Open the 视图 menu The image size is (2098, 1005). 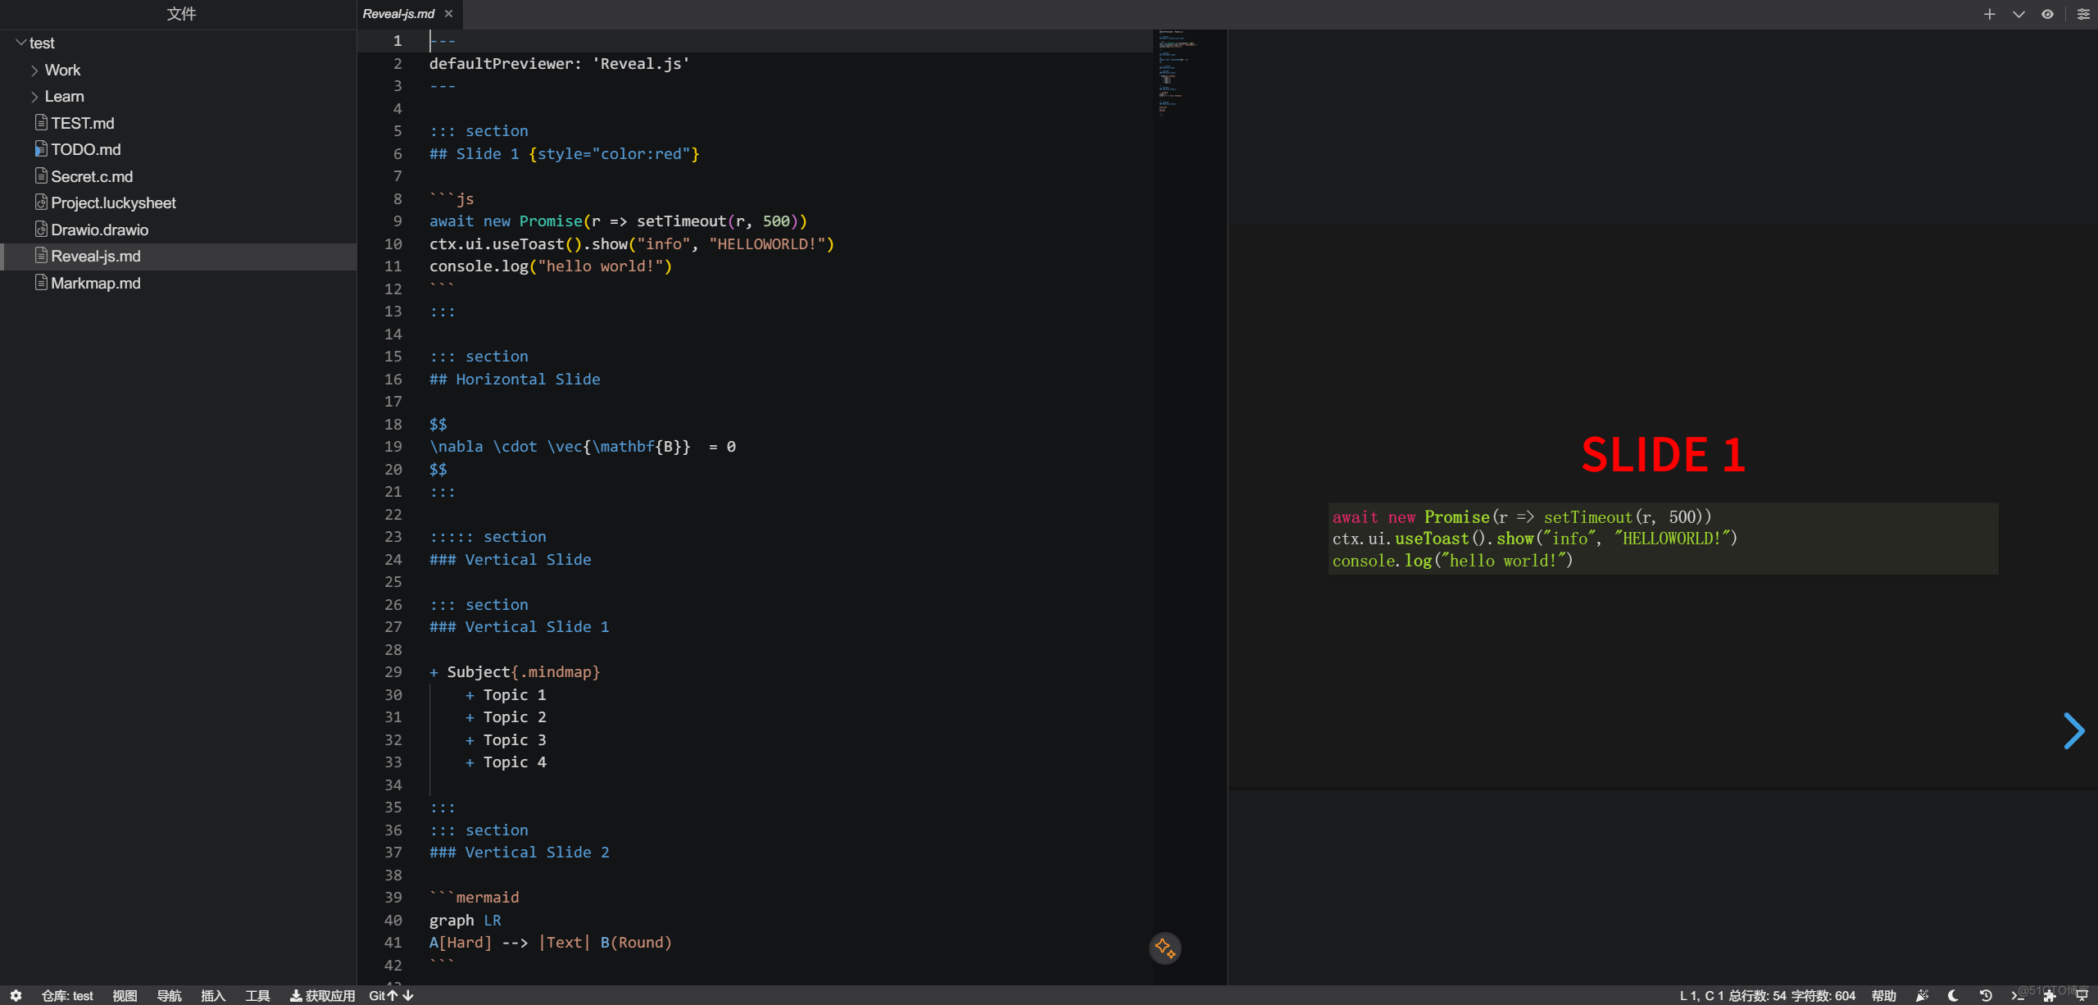click(x=125, y=995)
